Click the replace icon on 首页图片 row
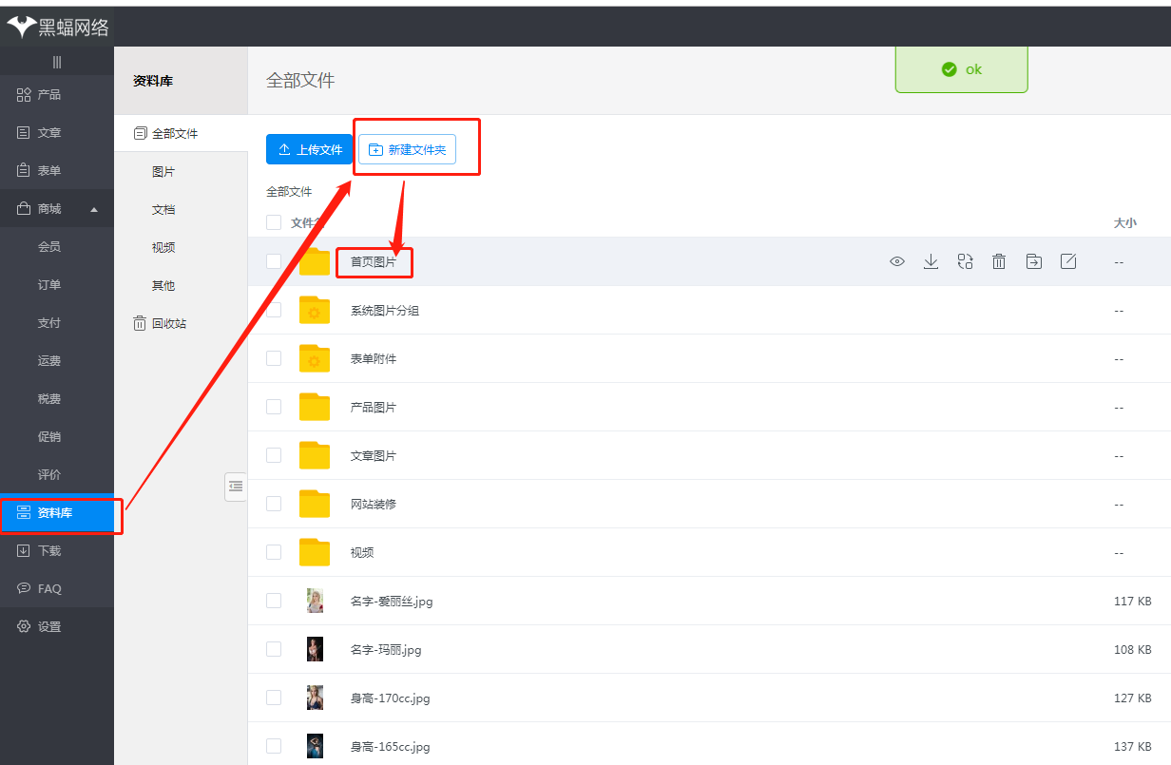The image size is (1171, 765). [x=965, y=262]
